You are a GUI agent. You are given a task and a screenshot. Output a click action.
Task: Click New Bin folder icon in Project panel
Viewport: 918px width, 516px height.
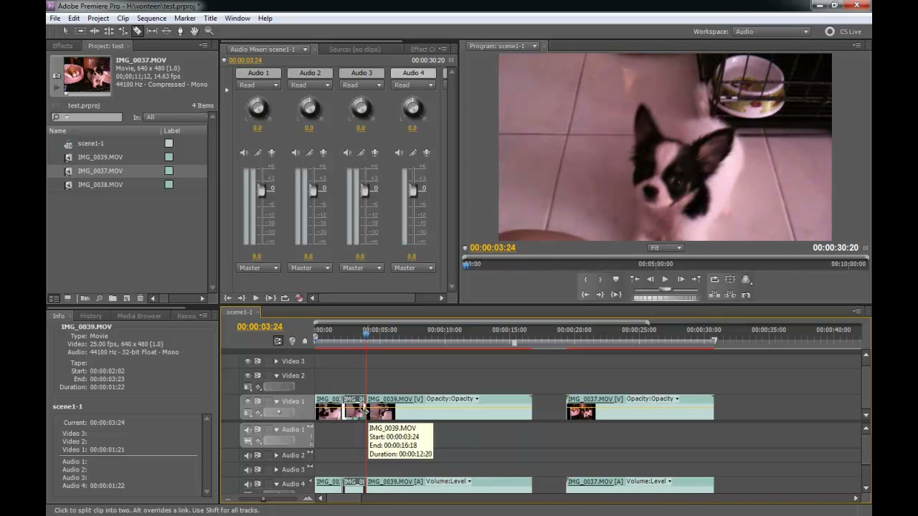click(113, 298)
